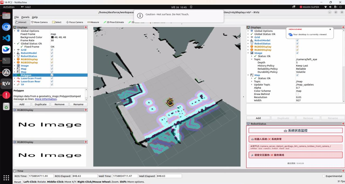Toggle Image checkbox in right Displays panel
The width and height of the screenshot is (345, 184).
coord(297,53)
